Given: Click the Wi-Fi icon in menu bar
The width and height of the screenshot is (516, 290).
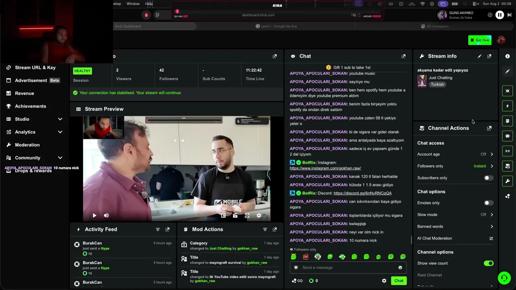Looking at the screenshot, I should pyautogui.click(x=422, y=4).
